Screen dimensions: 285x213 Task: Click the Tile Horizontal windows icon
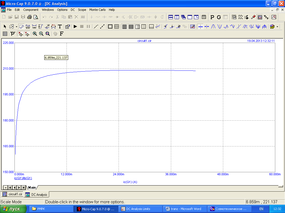click(171, 17)
